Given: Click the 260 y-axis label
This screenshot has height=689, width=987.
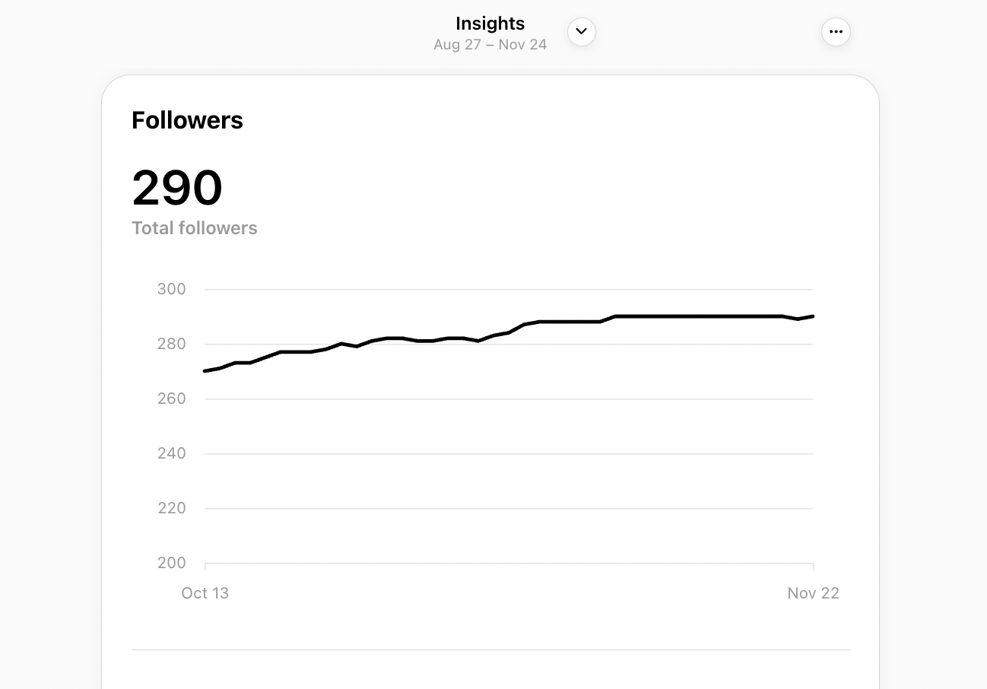Looking at the screenshot, I should (x=171, y=398).
